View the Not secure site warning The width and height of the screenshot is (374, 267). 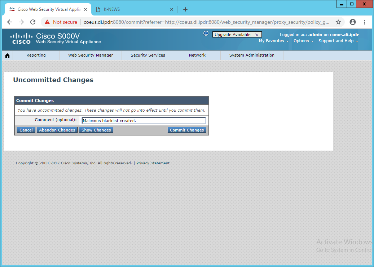tap(61, 22)
